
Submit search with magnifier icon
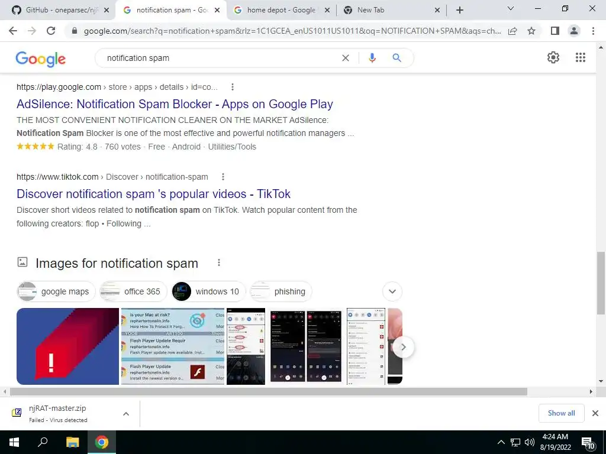coord(397,58)
